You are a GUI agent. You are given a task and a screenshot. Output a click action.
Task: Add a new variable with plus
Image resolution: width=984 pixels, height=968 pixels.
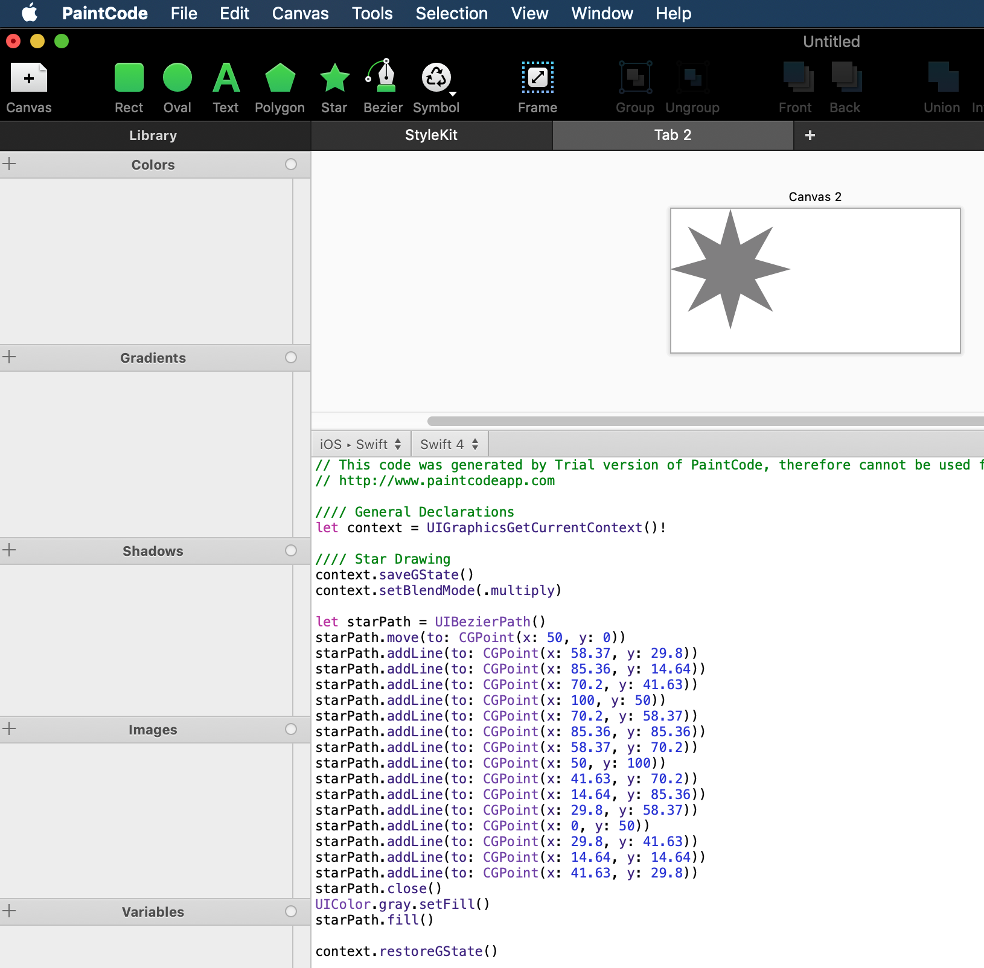tap(9, 911)
